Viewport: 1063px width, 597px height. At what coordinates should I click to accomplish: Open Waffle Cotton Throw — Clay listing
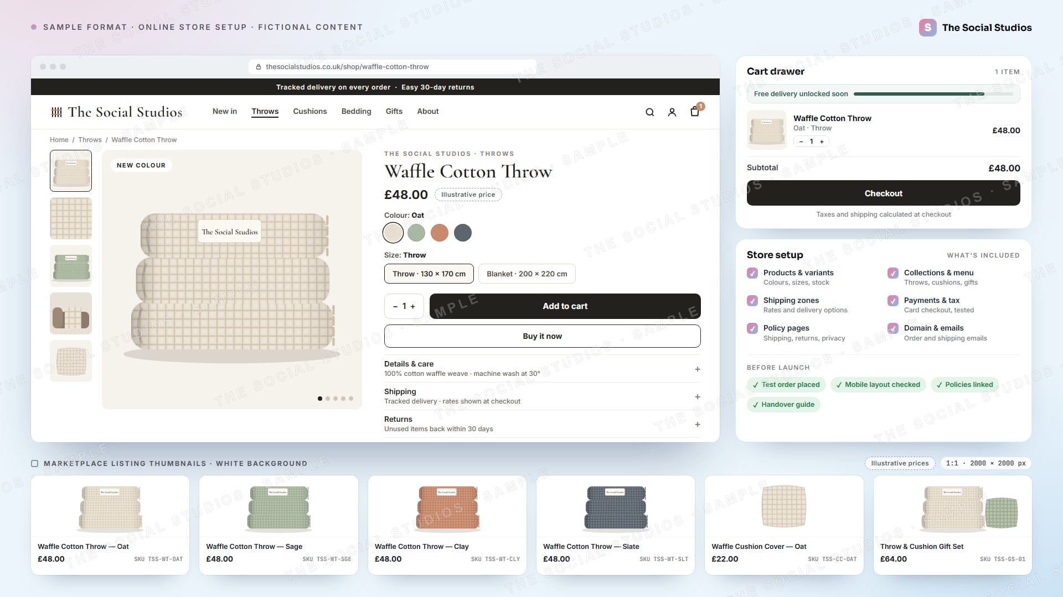click(x=447, y=525)
